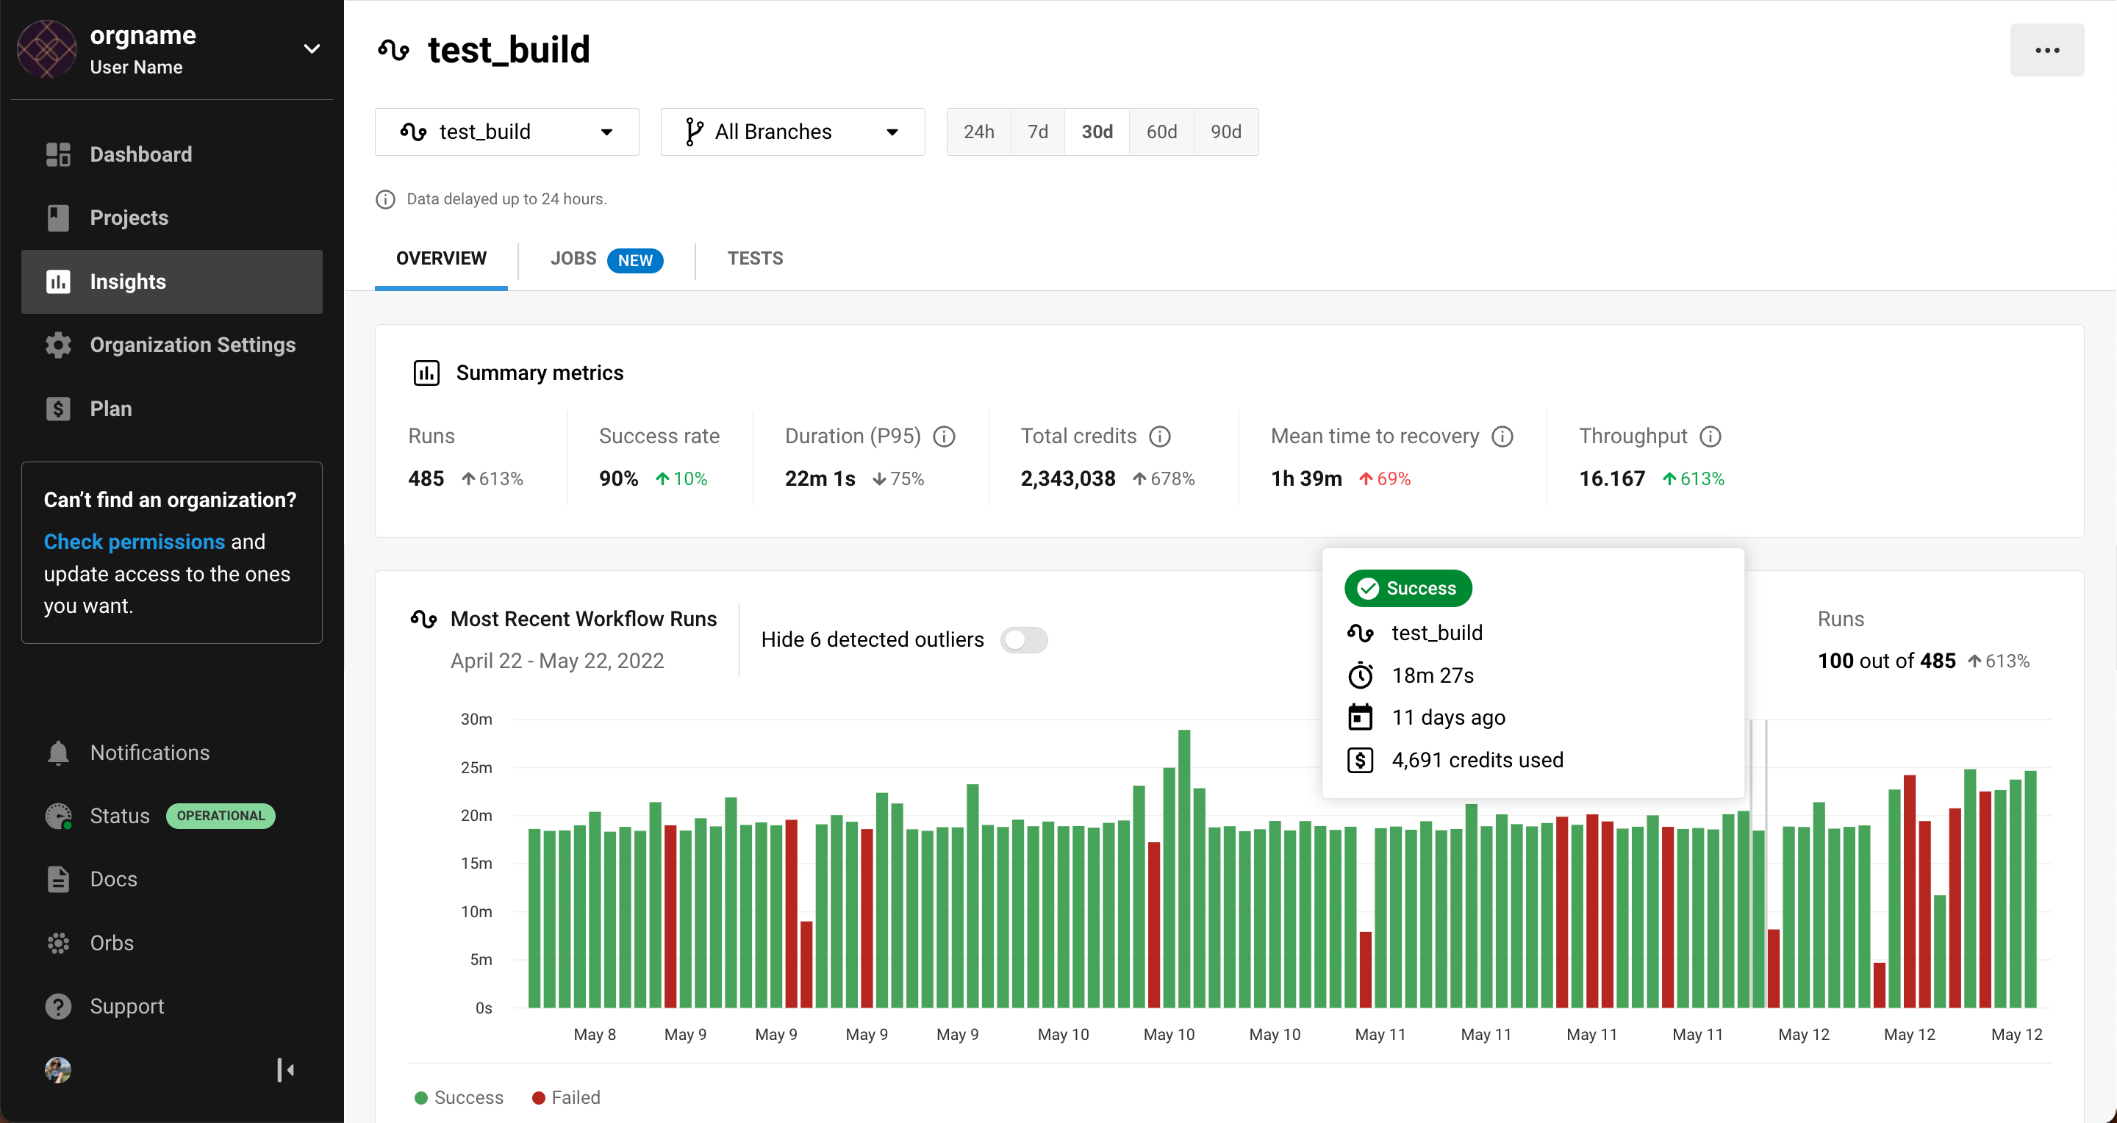Click info icon next to Throughput

(1711, 437)
